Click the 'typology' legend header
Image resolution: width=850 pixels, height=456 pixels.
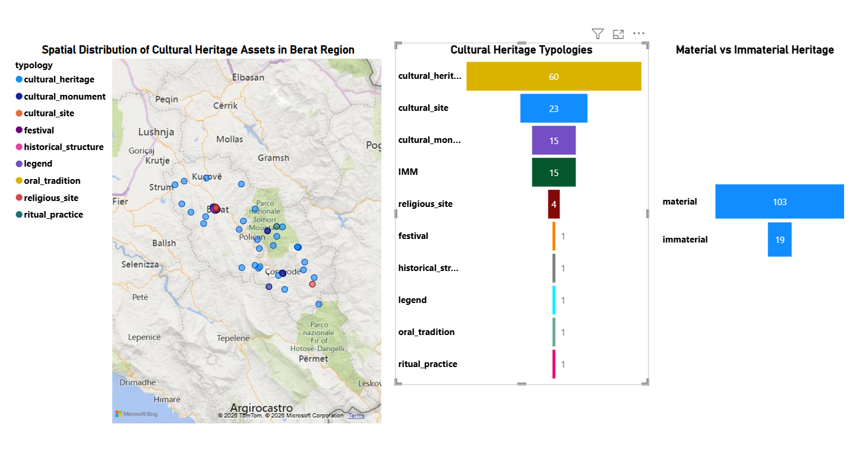point(34,65)
